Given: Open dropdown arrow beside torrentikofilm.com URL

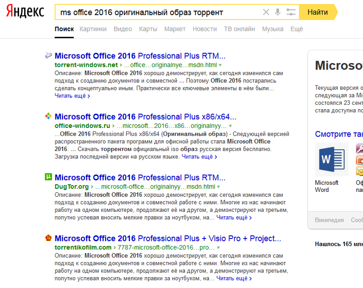Looking at the screenshot, I should click(218, 248).
